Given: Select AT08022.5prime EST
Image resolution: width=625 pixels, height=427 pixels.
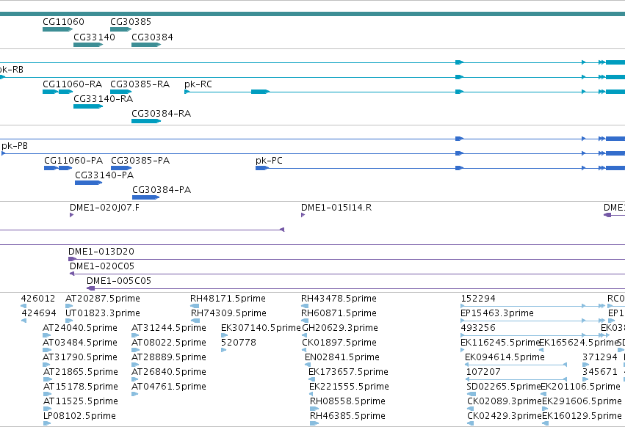Looking at the screenshot, I should click(x=135, y=350).
